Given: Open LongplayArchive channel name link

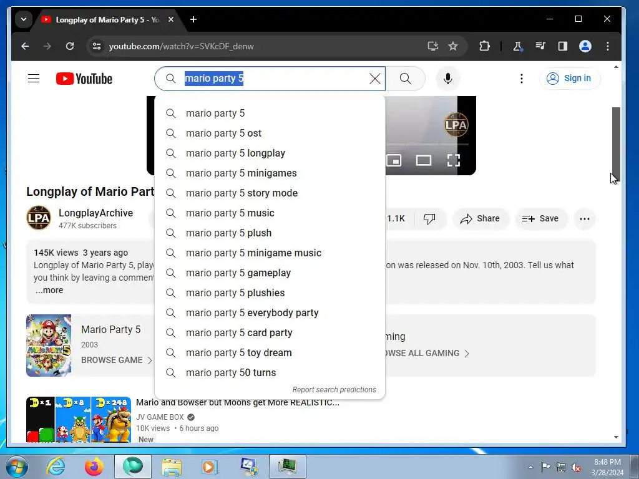Looking at the screenshot, I should tap(95, 213).
